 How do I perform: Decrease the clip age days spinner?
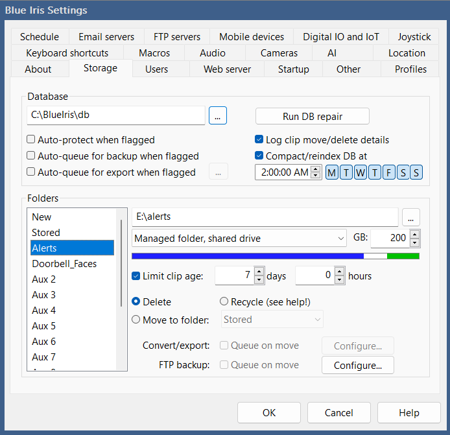pos(259,280)
